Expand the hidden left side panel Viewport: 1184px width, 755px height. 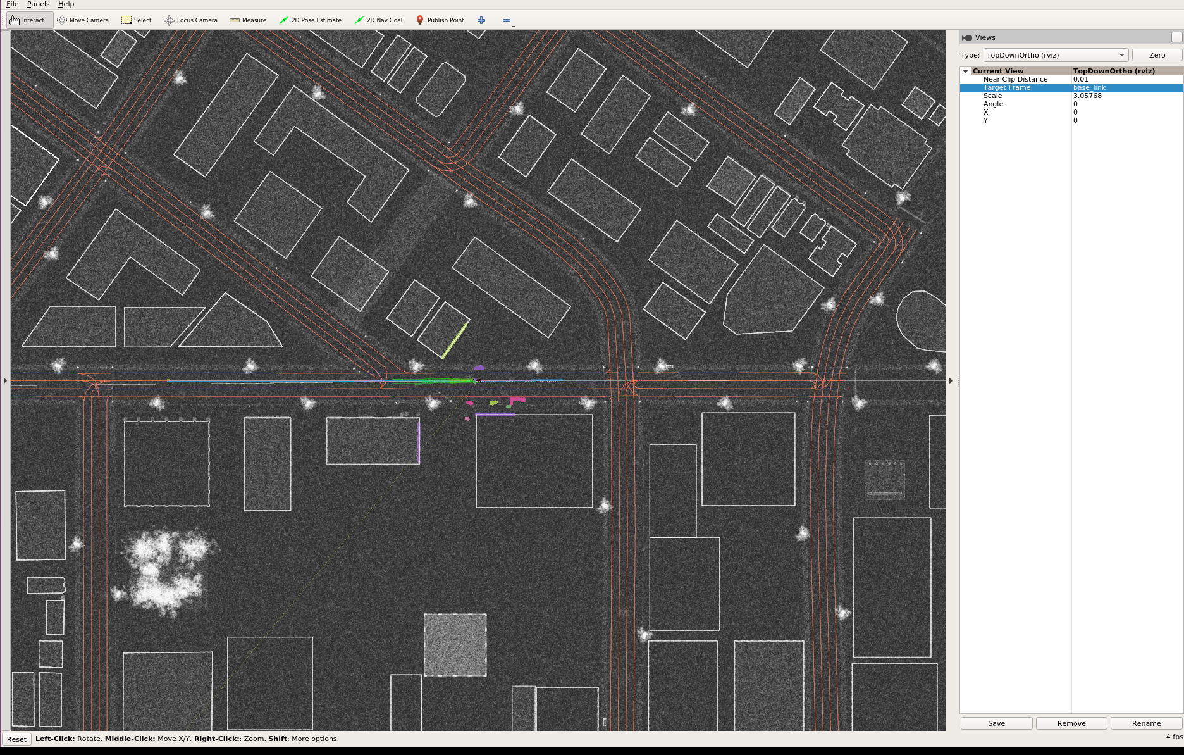pos(5,380)
